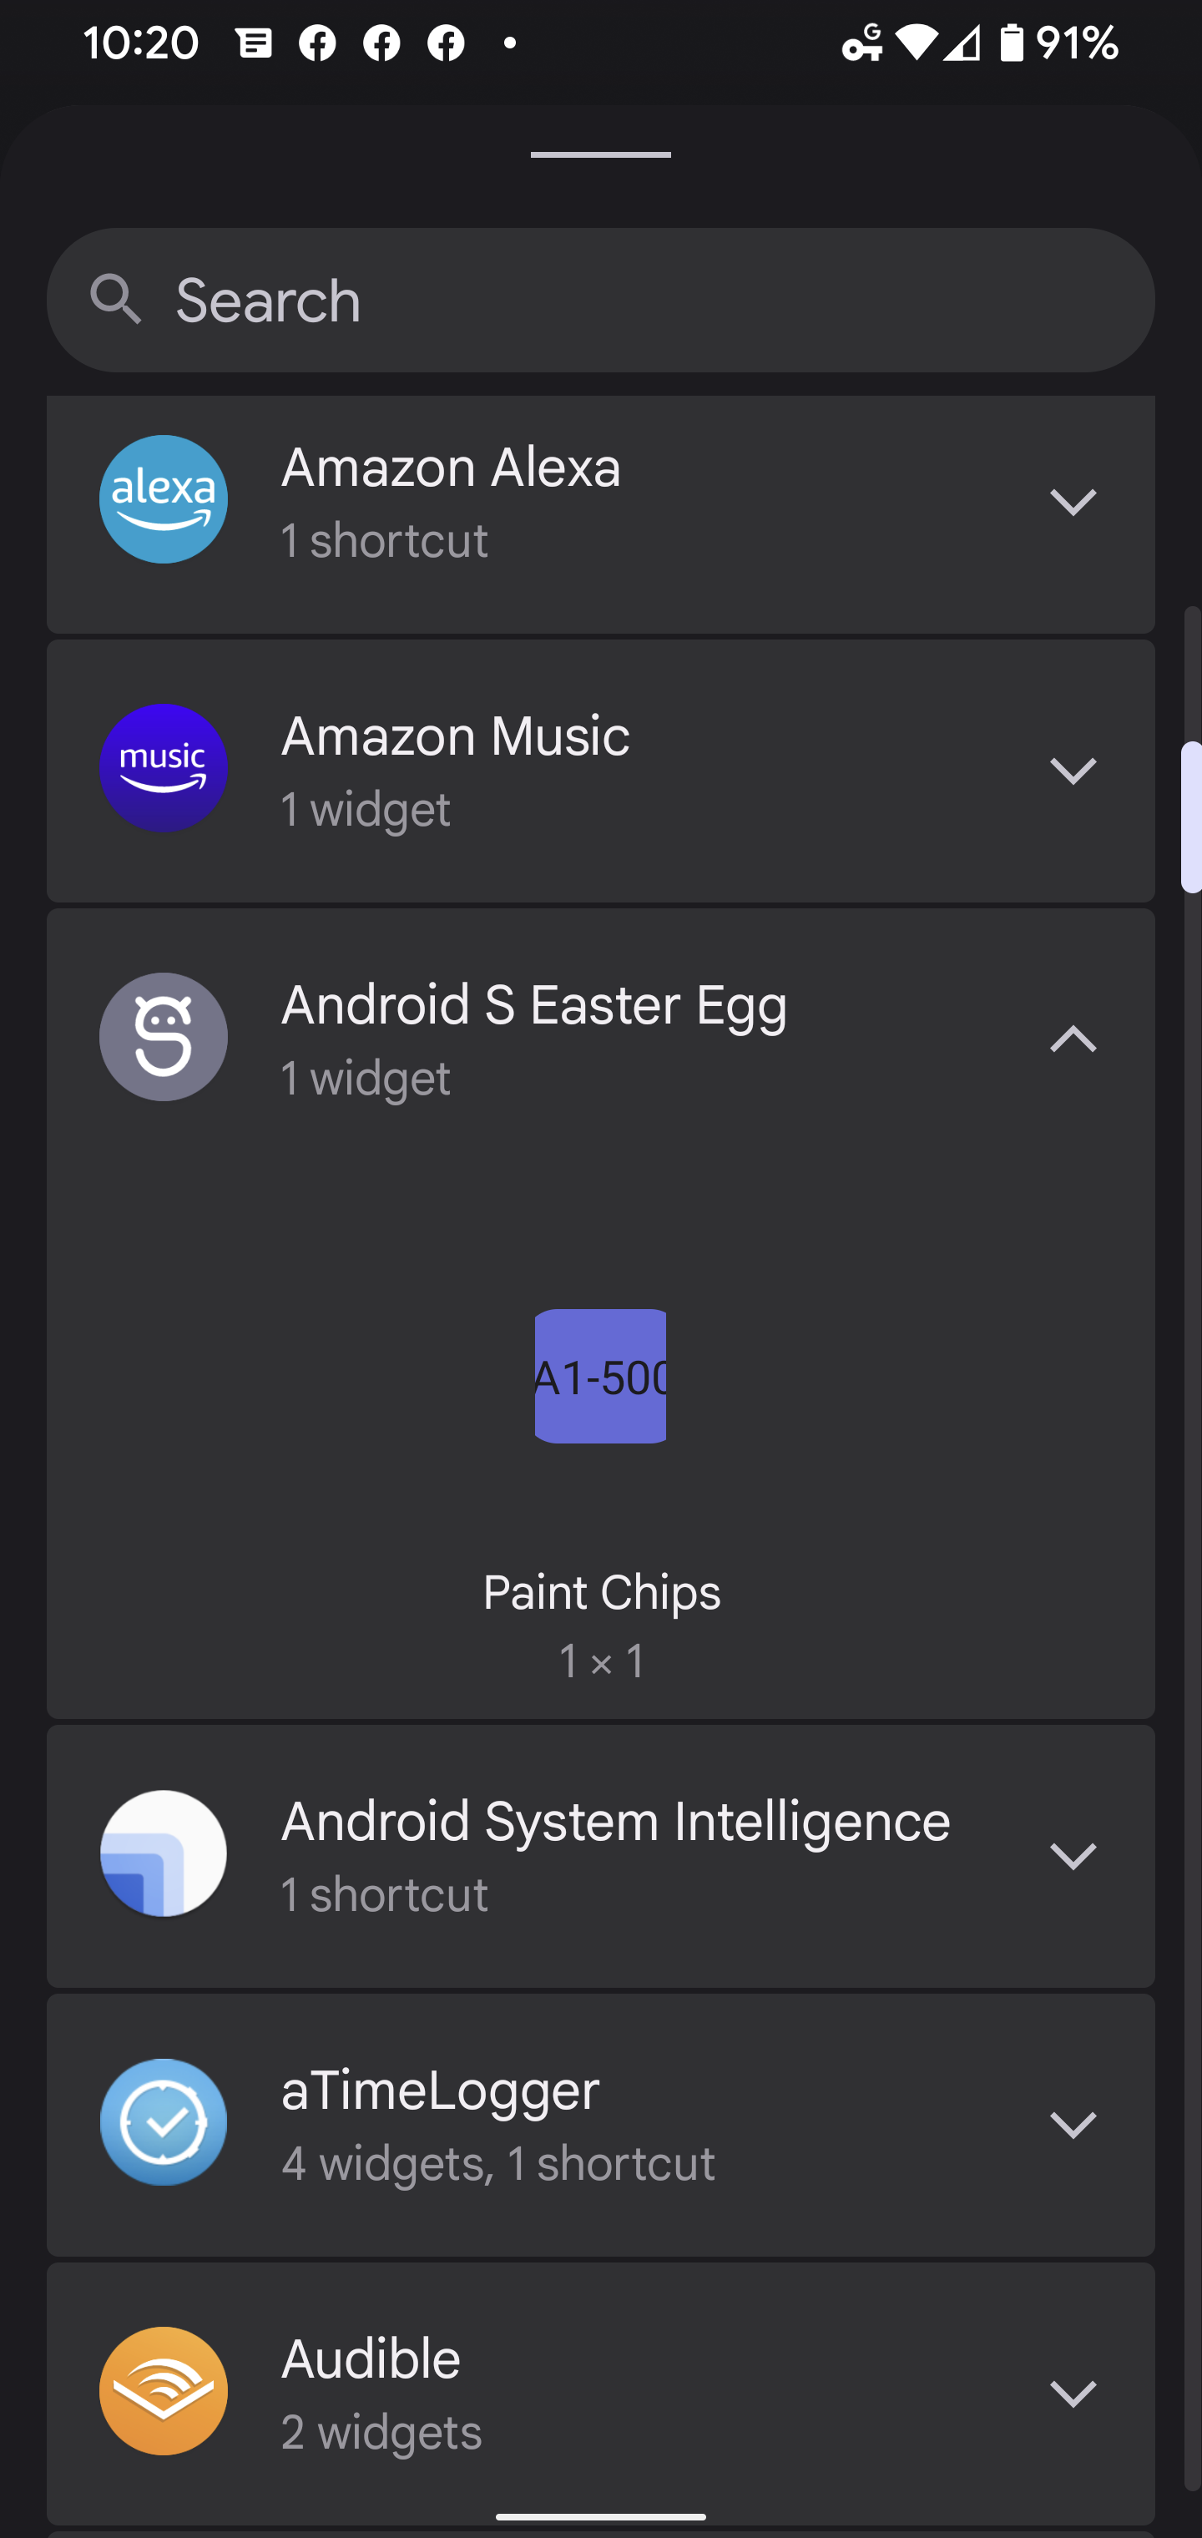Tap the aTimeLogger app icon

[x=164, y=2123]
